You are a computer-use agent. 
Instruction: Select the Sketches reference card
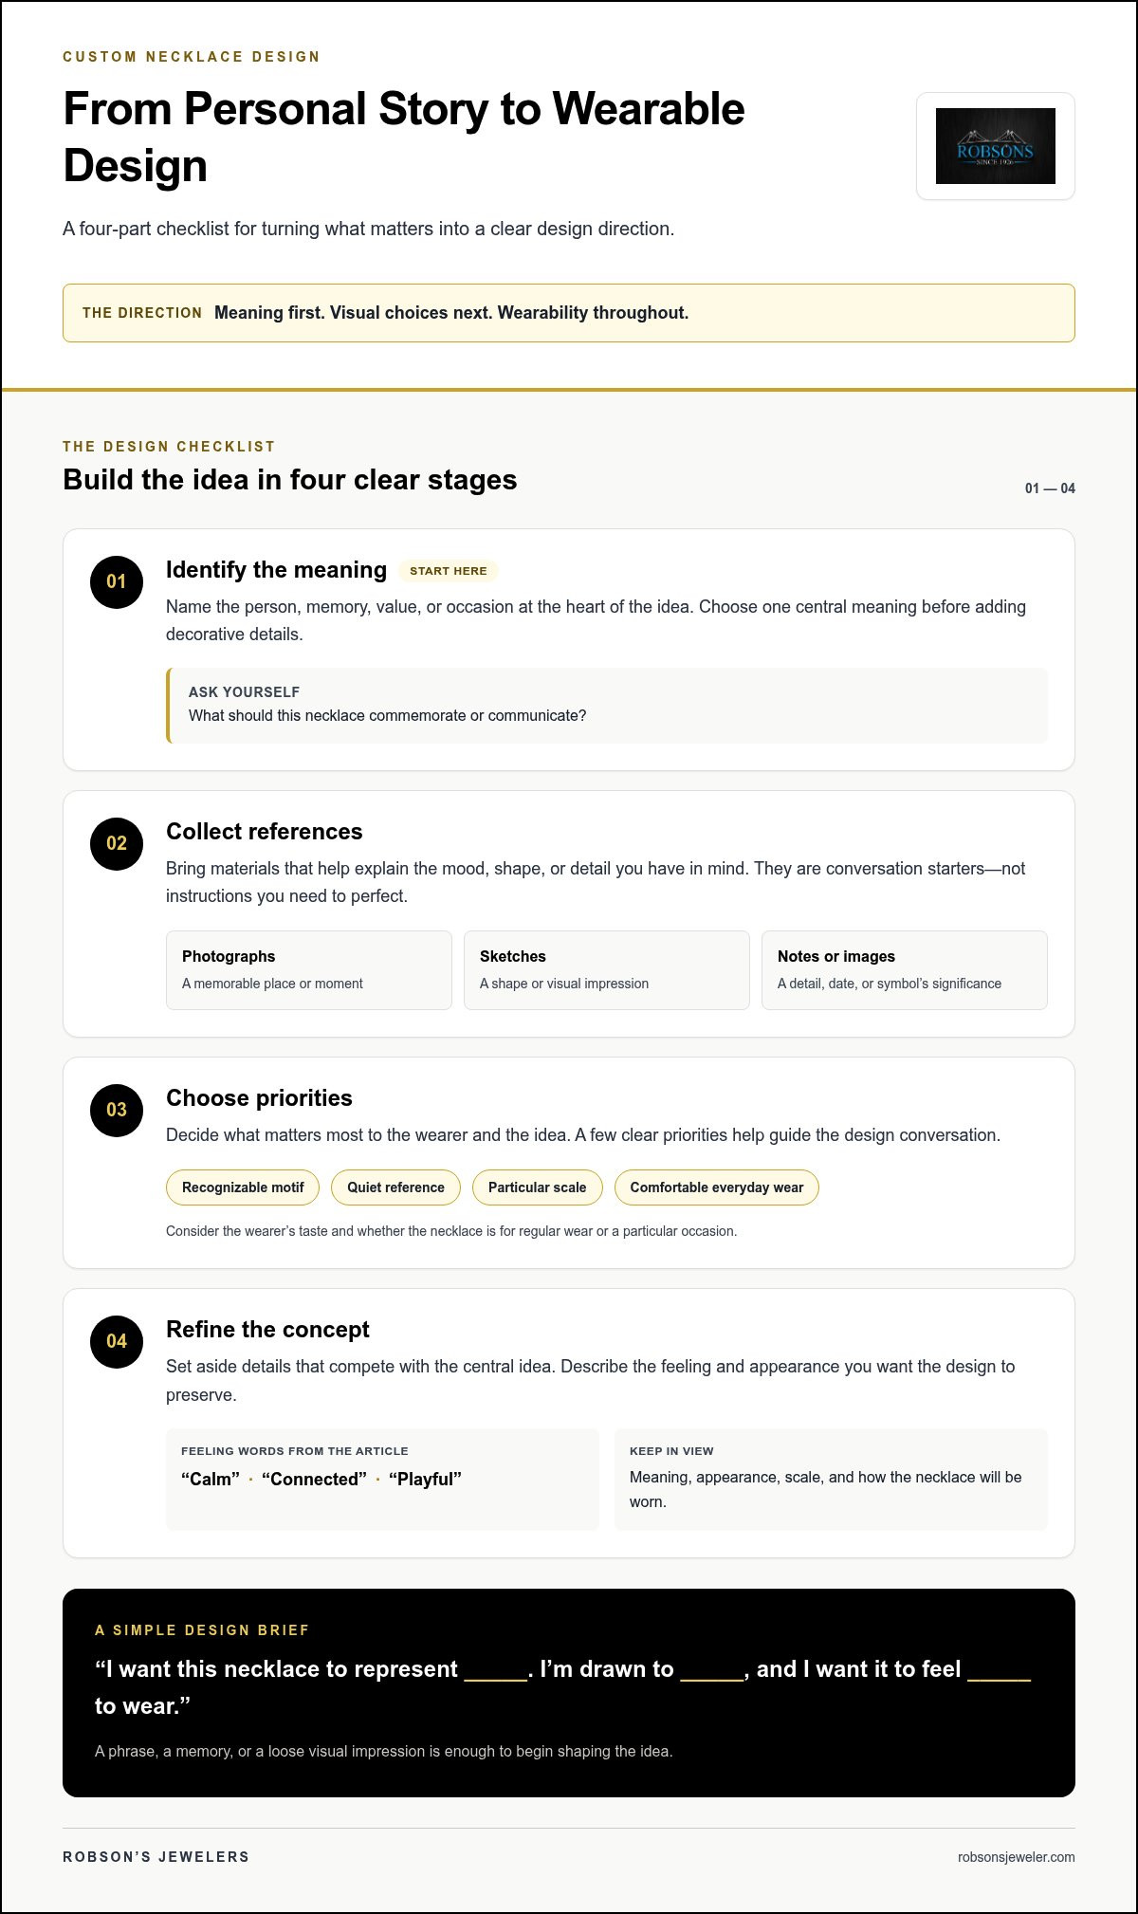[607, 970]
